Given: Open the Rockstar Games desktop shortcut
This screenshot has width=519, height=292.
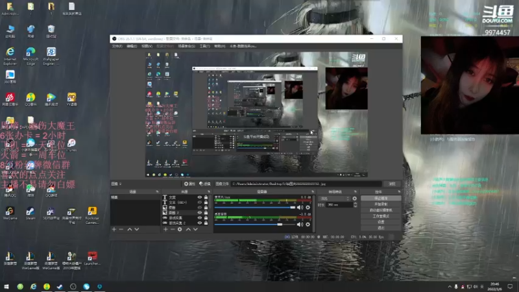Looking at the screenshot, I should coord(92,215).
